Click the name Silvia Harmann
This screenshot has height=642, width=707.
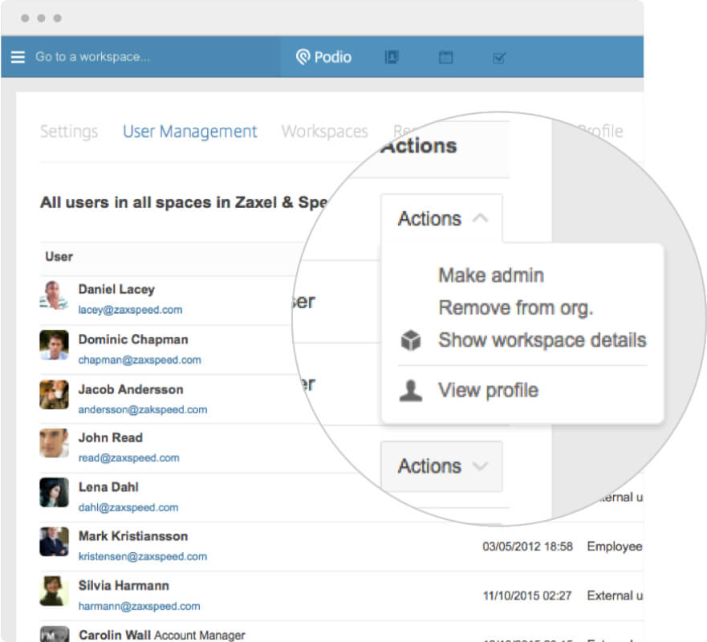pos(124,586)
